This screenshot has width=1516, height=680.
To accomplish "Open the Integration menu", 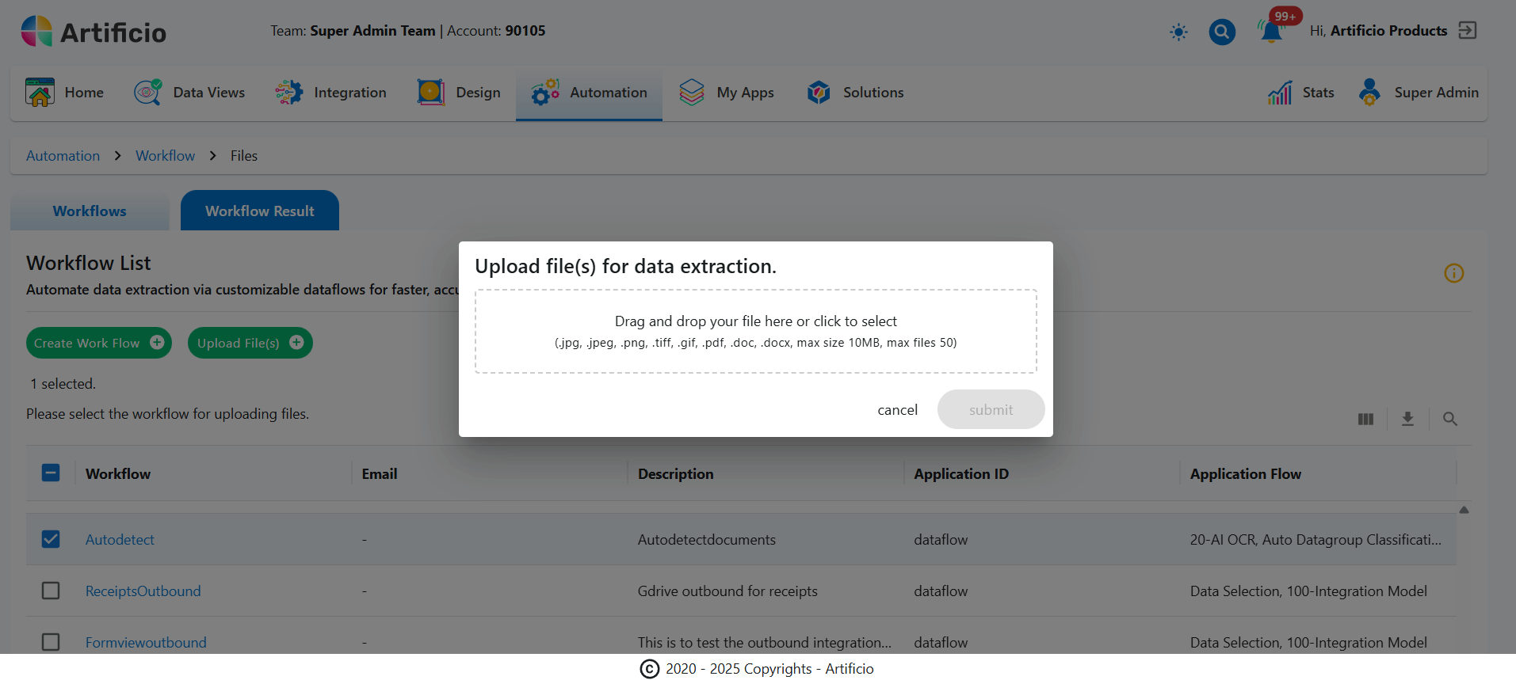I will point(331,93).
